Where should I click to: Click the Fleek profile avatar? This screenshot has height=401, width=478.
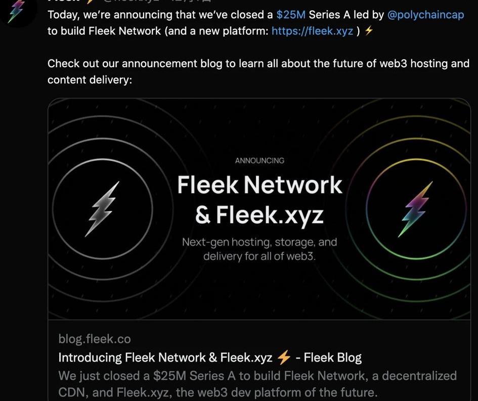tap(17, 10)
